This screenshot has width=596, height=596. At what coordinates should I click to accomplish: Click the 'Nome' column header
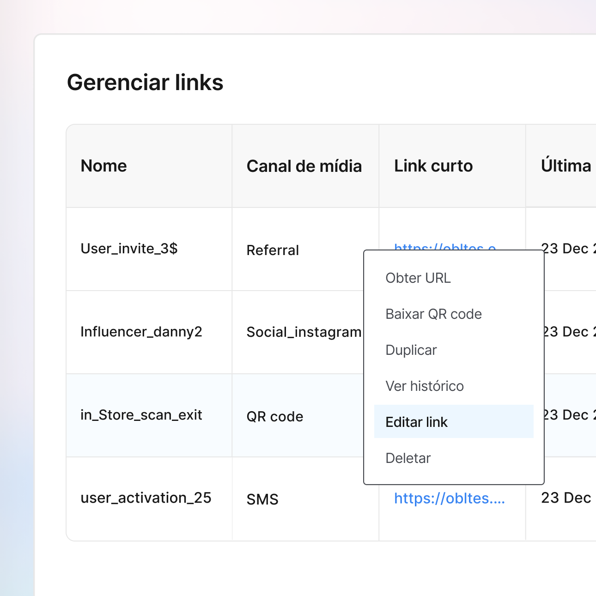103,166
